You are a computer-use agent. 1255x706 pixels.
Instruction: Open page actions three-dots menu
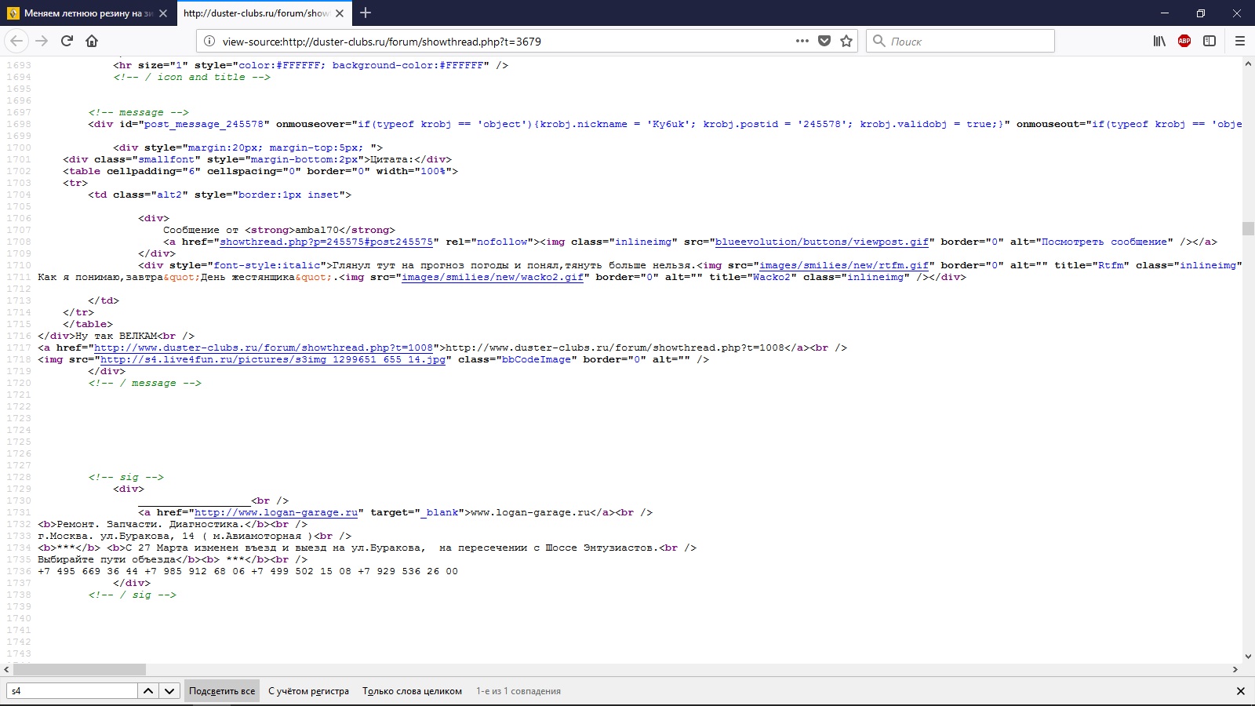tap(802, 41)
